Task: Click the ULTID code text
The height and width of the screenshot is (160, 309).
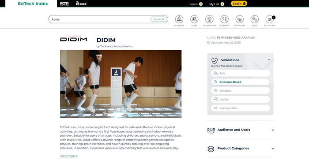Action: tap(236, 37)
